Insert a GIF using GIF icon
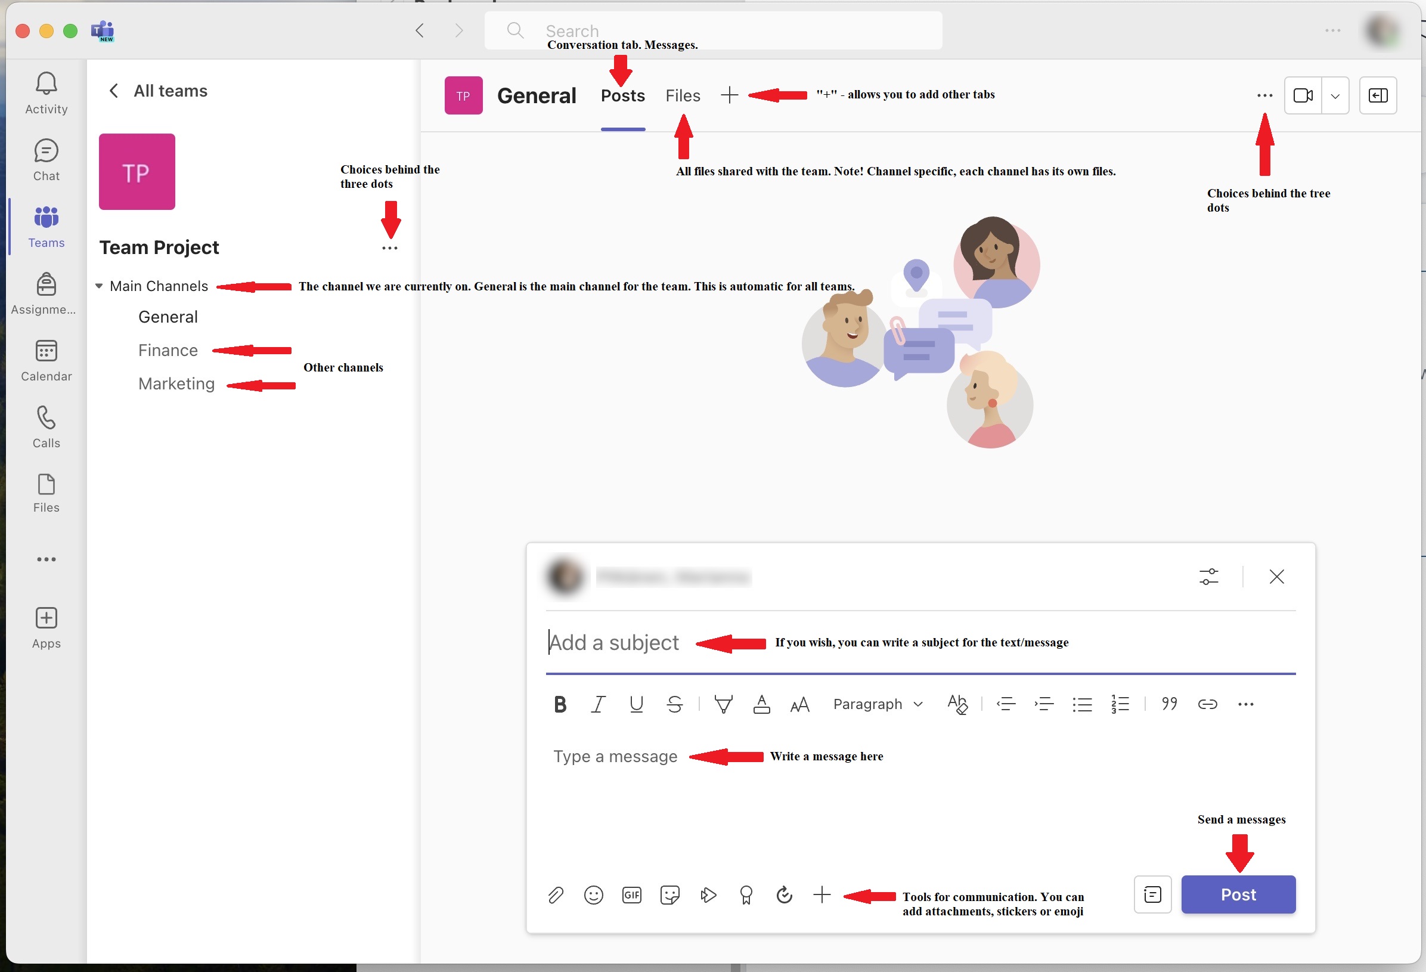 click(631, 895)
